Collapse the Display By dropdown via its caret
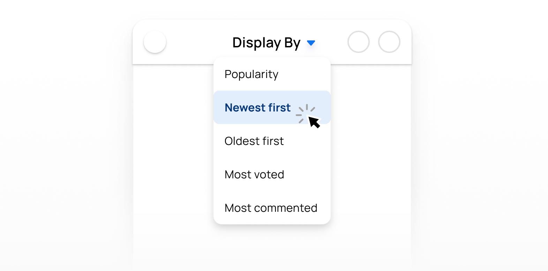This screenshot has width=548, height=271. click(x=311, y=43)
